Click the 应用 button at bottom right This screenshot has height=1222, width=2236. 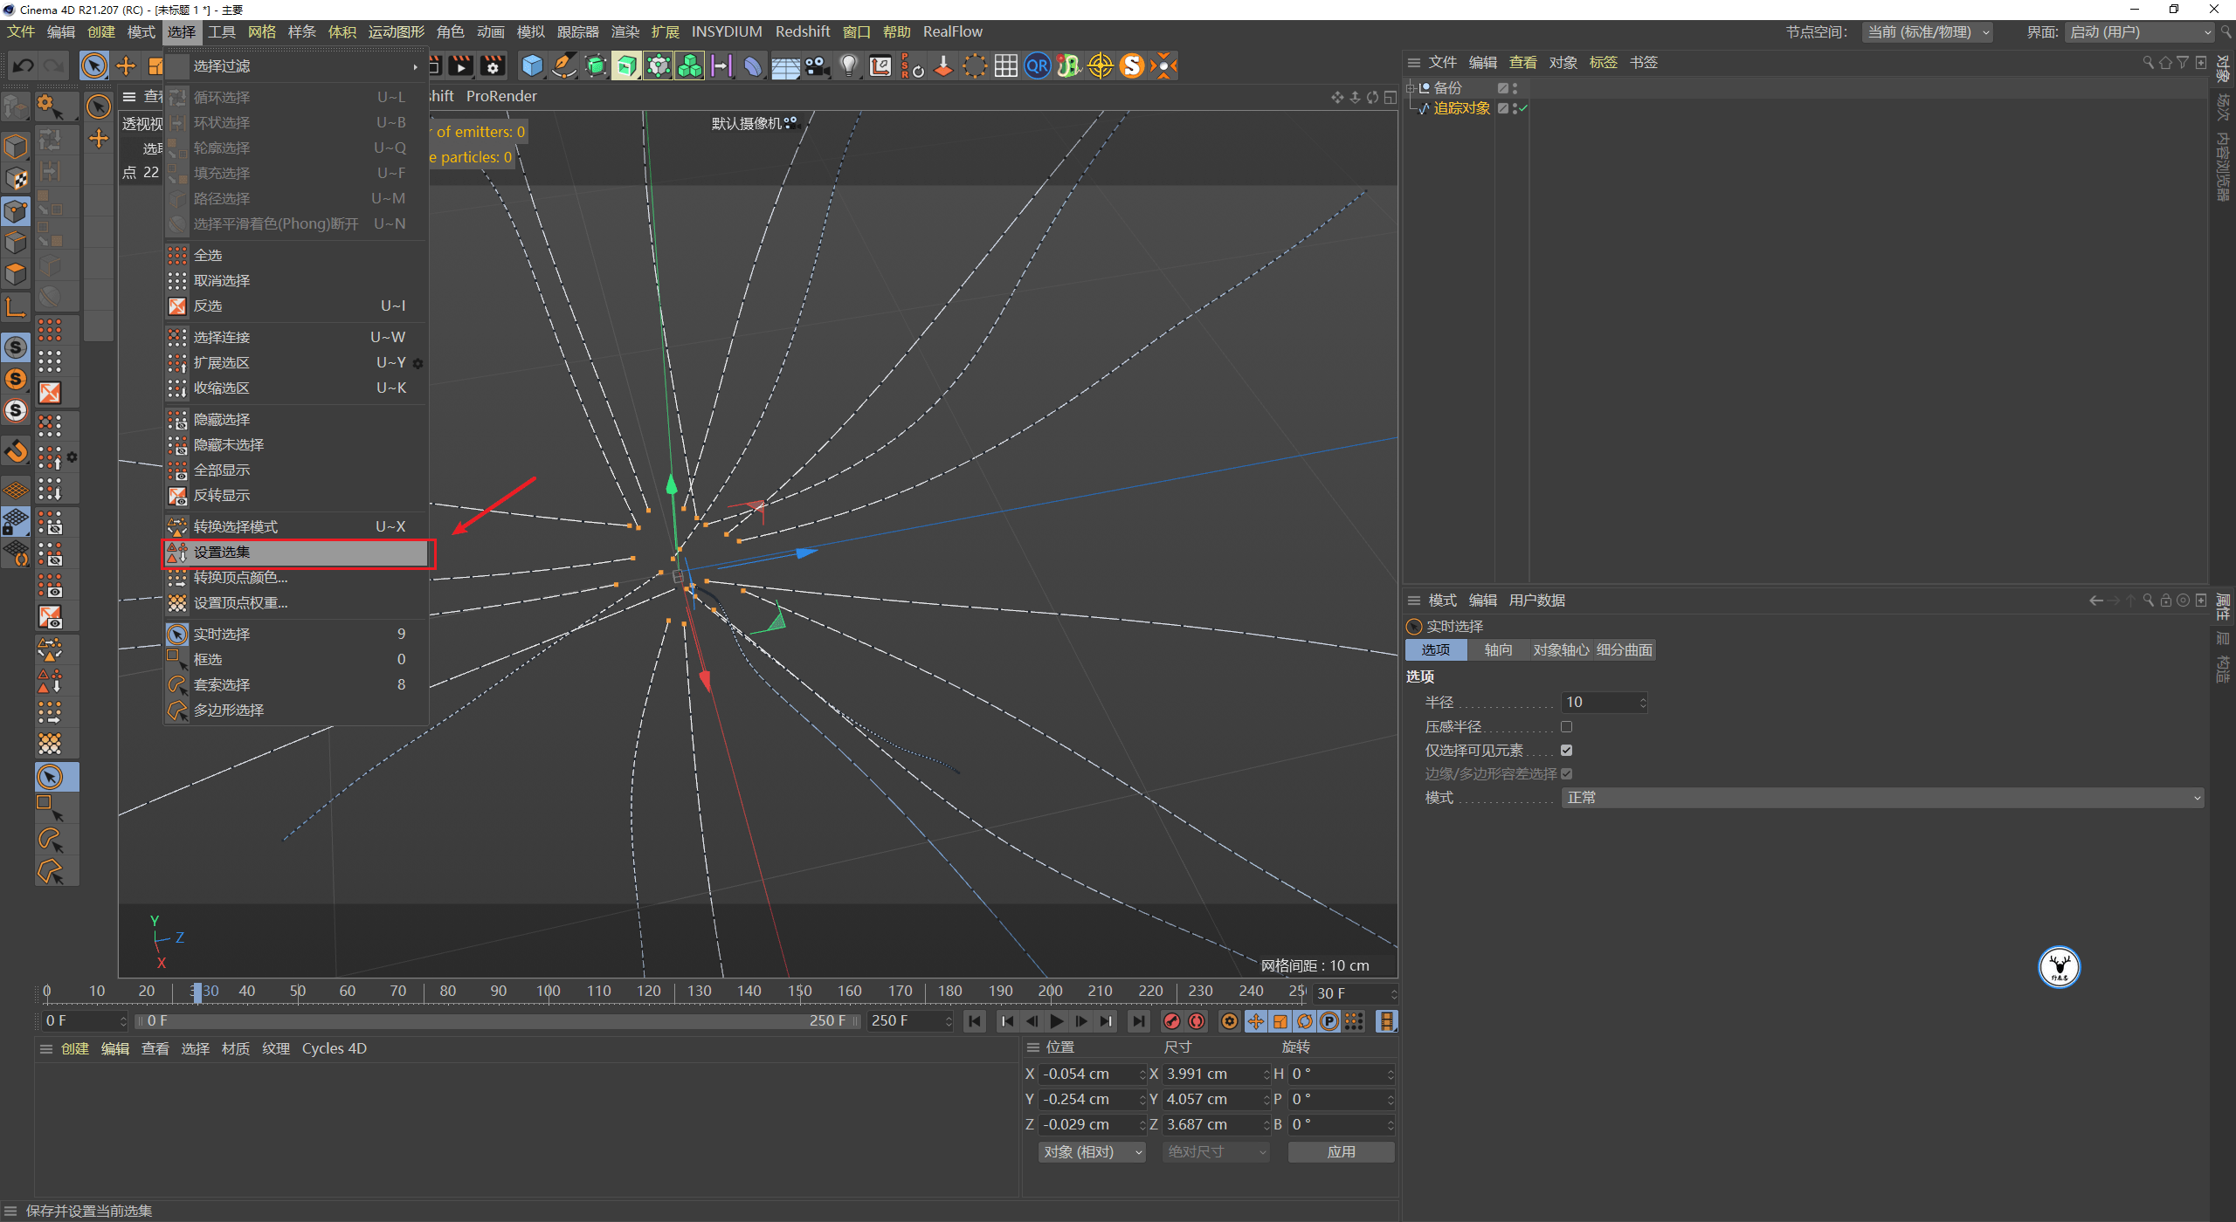(1341, 1151)
